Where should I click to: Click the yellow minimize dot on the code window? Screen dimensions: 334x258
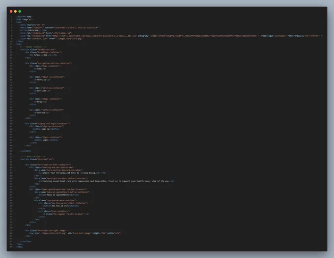tap(15, 11)
